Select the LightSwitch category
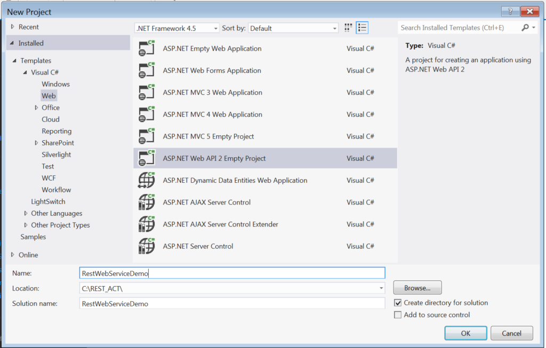The height and width of the screenshot is (348, 546). pos(48,201)
